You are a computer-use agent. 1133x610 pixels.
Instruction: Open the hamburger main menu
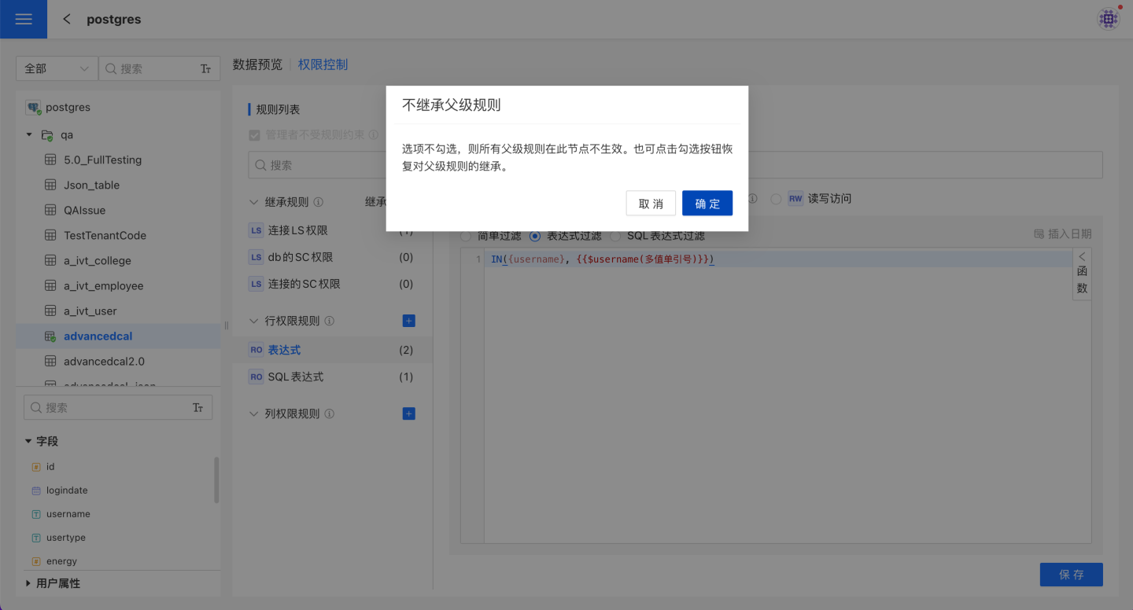(24, 19)
